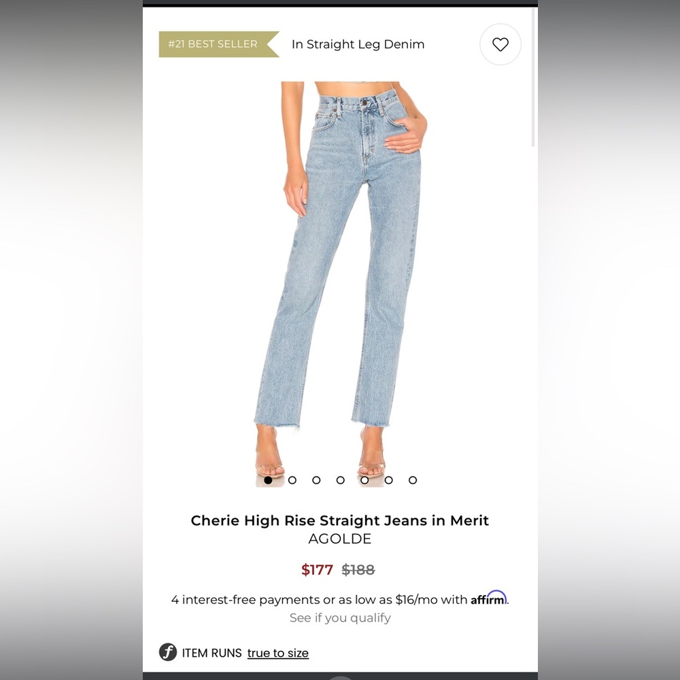This screenshot has height=680, width=680.
Task: Click the Affirm logo
Action: click(x=489, y=598)
